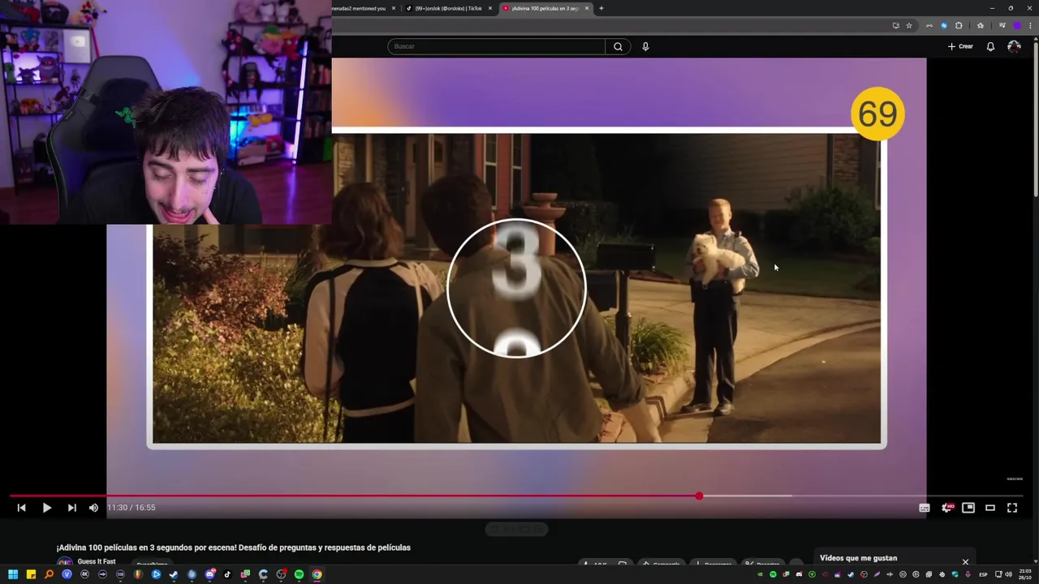Open the Guess It Fast channel

[x=96, y=561]
